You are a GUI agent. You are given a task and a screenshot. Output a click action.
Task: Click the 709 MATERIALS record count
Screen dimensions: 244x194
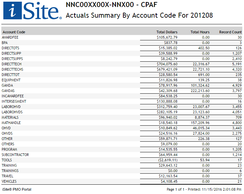[x=239, y=117]
